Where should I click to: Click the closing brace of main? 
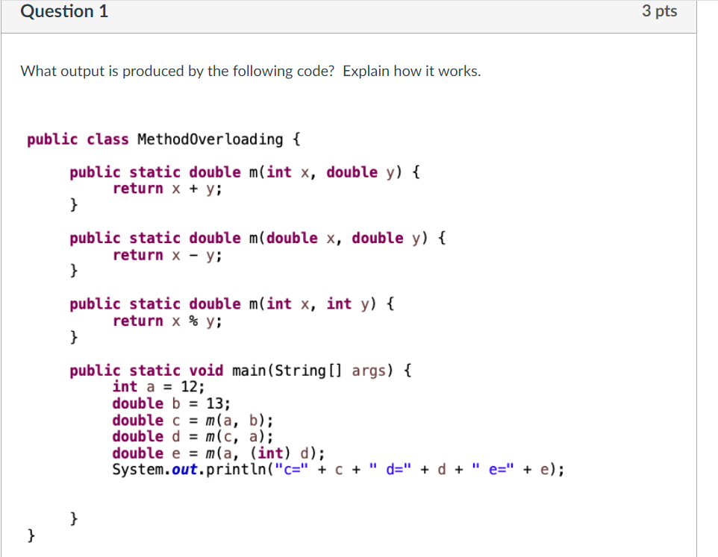coord(73,517)
